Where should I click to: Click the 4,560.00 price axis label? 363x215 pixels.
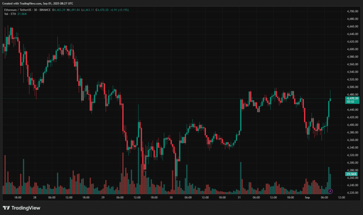click(x=353, y=64)
